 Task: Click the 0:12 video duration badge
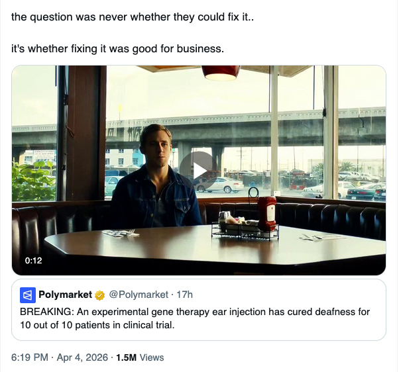point(33,260)
